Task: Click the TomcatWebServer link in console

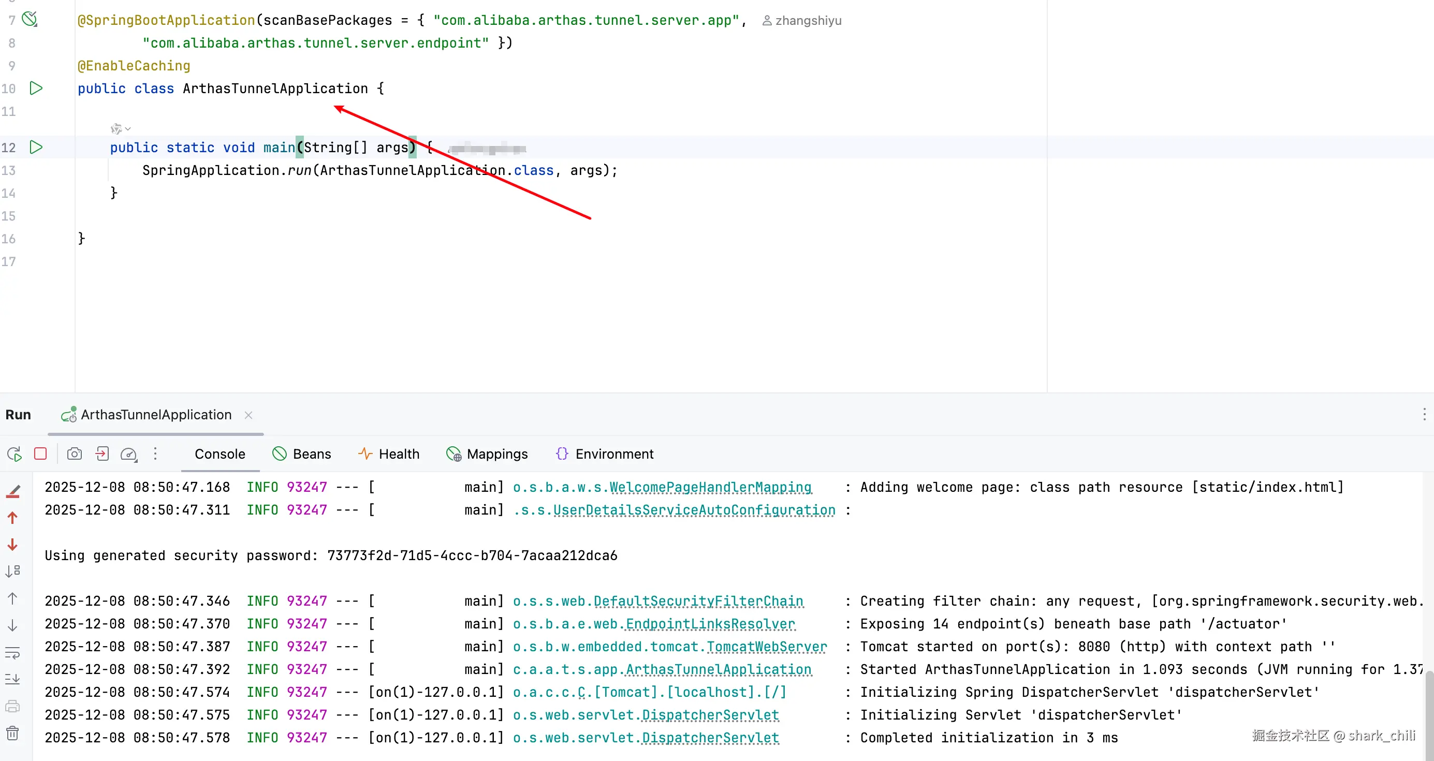Action: click(766, 646)
